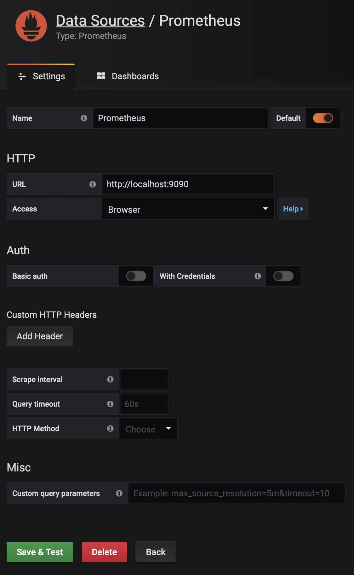354x575 pixels.
Task: Click the Settings tab sliders icon
Action: pos(22,76)
